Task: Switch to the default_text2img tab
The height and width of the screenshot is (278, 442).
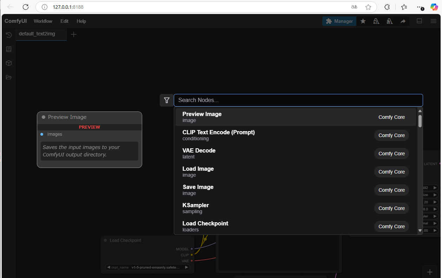Action: coord(37,34)
